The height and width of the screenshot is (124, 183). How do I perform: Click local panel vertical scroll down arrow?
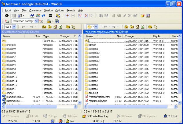(x=79, y=102)
